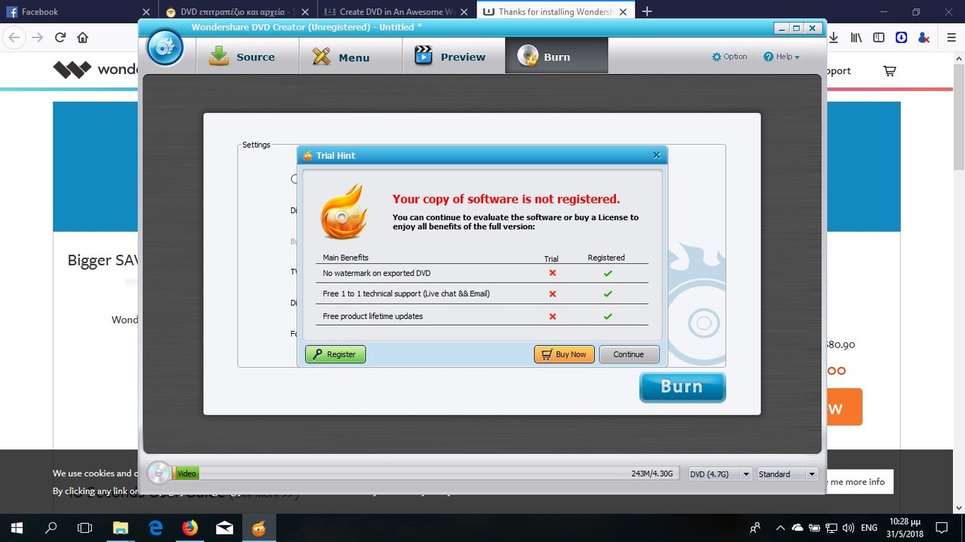Open the Action Center notifications icon
Viewport: 965px width, 542px height.
point(941,528)
